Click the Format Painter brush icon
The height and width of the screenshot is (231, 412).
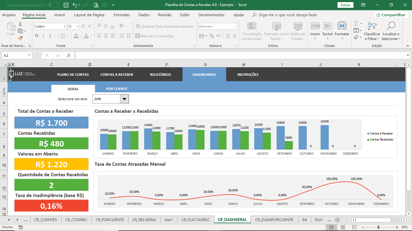click(x=20, y=38)
